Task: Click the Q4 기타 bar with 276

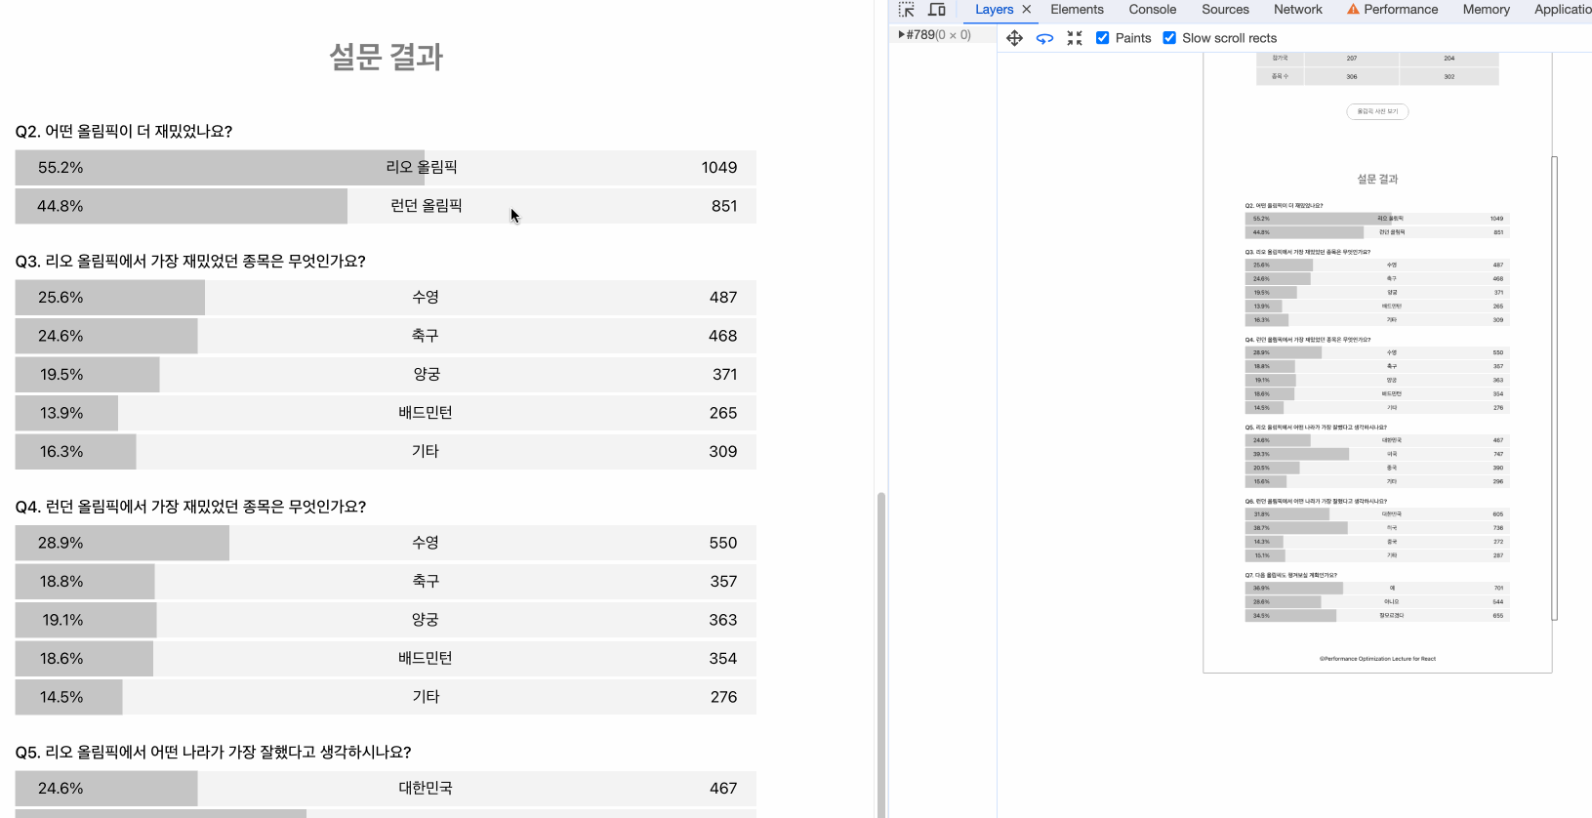Action: [386, 697]
